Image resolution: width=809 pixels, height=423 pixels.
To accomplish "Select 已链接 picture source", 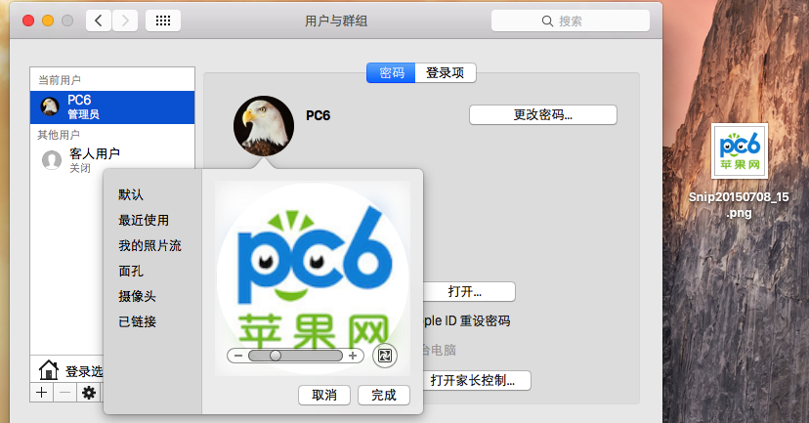I will pos(137,321).
